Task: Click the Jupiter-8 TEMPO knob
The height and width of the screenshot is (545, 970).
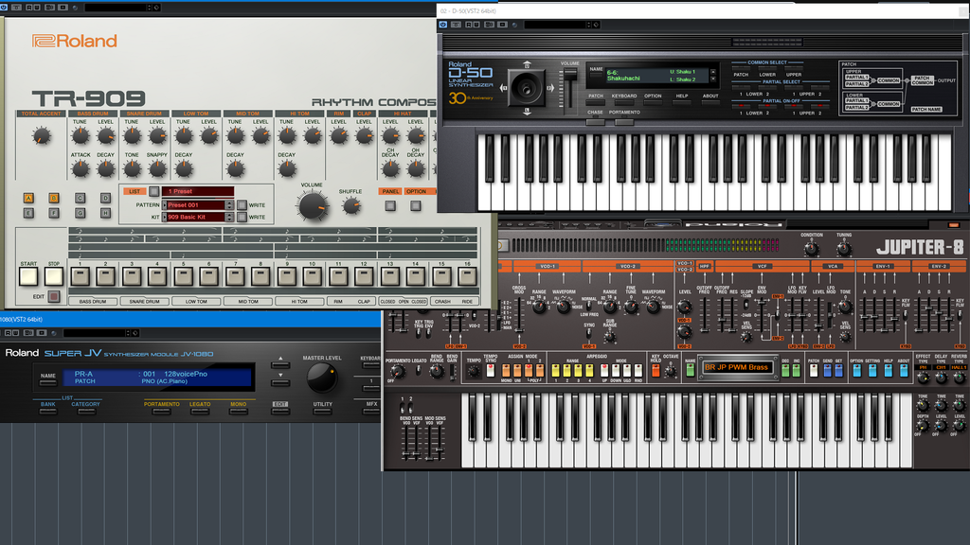Action: click(x=474, y=371)
